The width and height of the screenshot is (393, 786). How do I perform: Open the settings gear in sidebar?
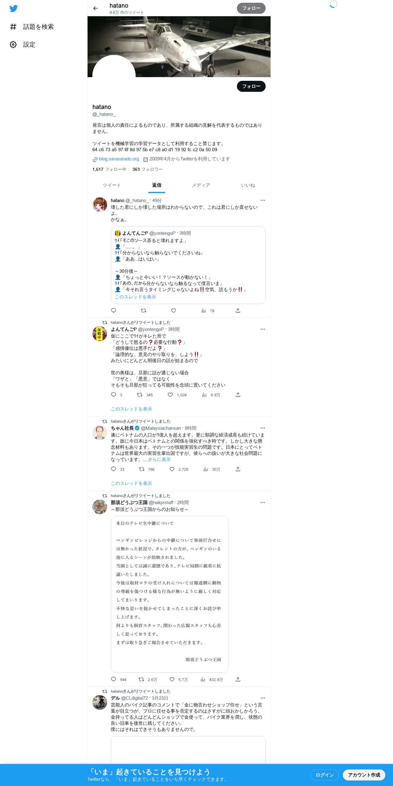click(13, 44)
